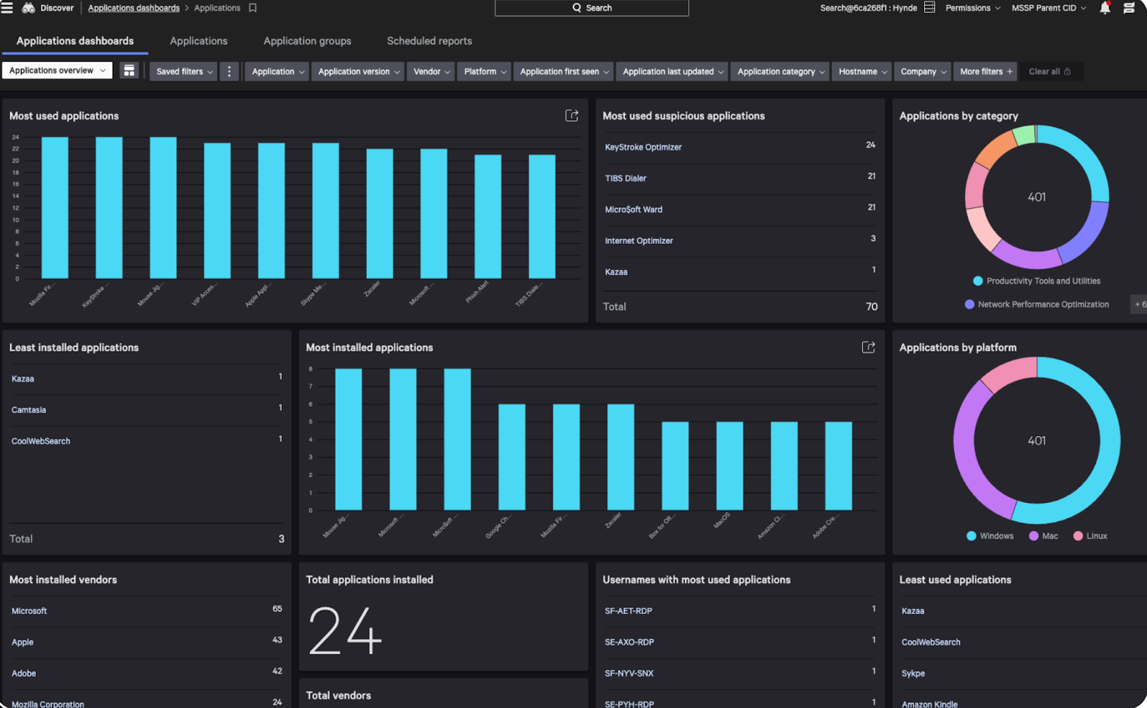Screen dimensions: 1147x708
Task: Expand the Application category filter
Action: point(781,72)
